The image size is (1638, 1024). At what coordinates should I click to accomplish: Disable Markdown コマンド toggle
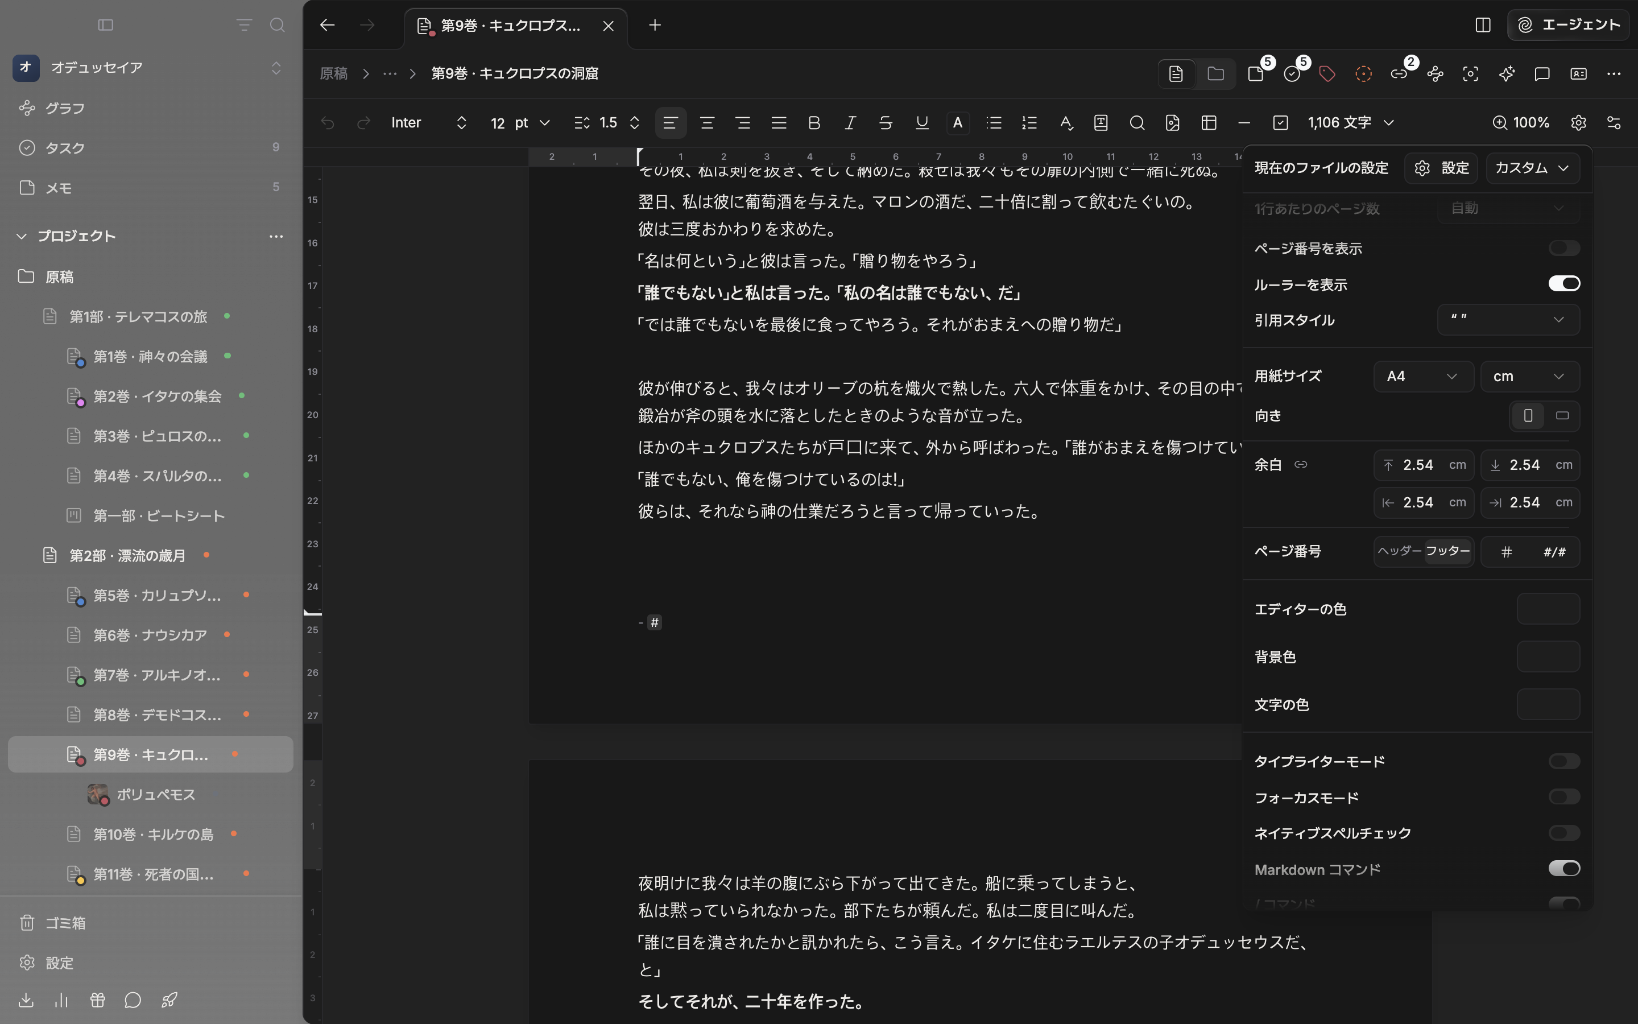coord(1564,869)
